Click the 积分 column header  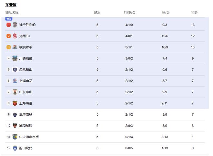(x=194, y=13)
